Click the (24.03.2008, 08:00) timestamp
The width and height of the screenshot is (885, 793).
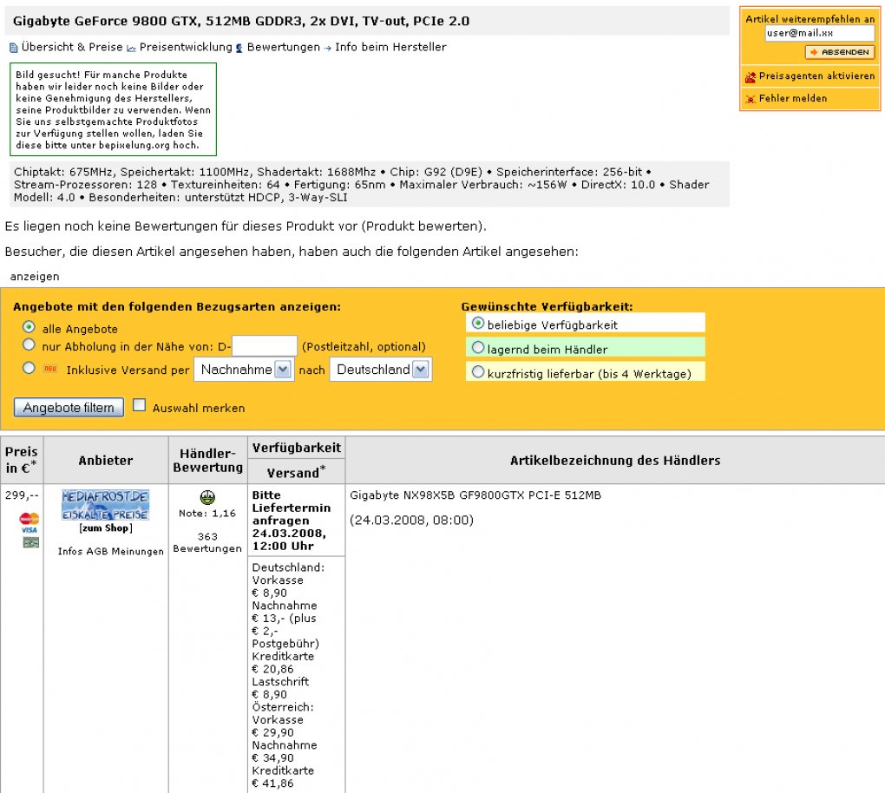[411, 520]
